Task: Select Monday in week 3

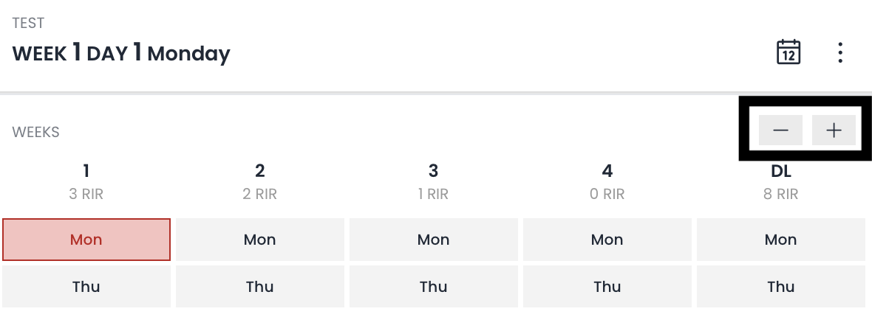Action: click(x=434, y=240)
